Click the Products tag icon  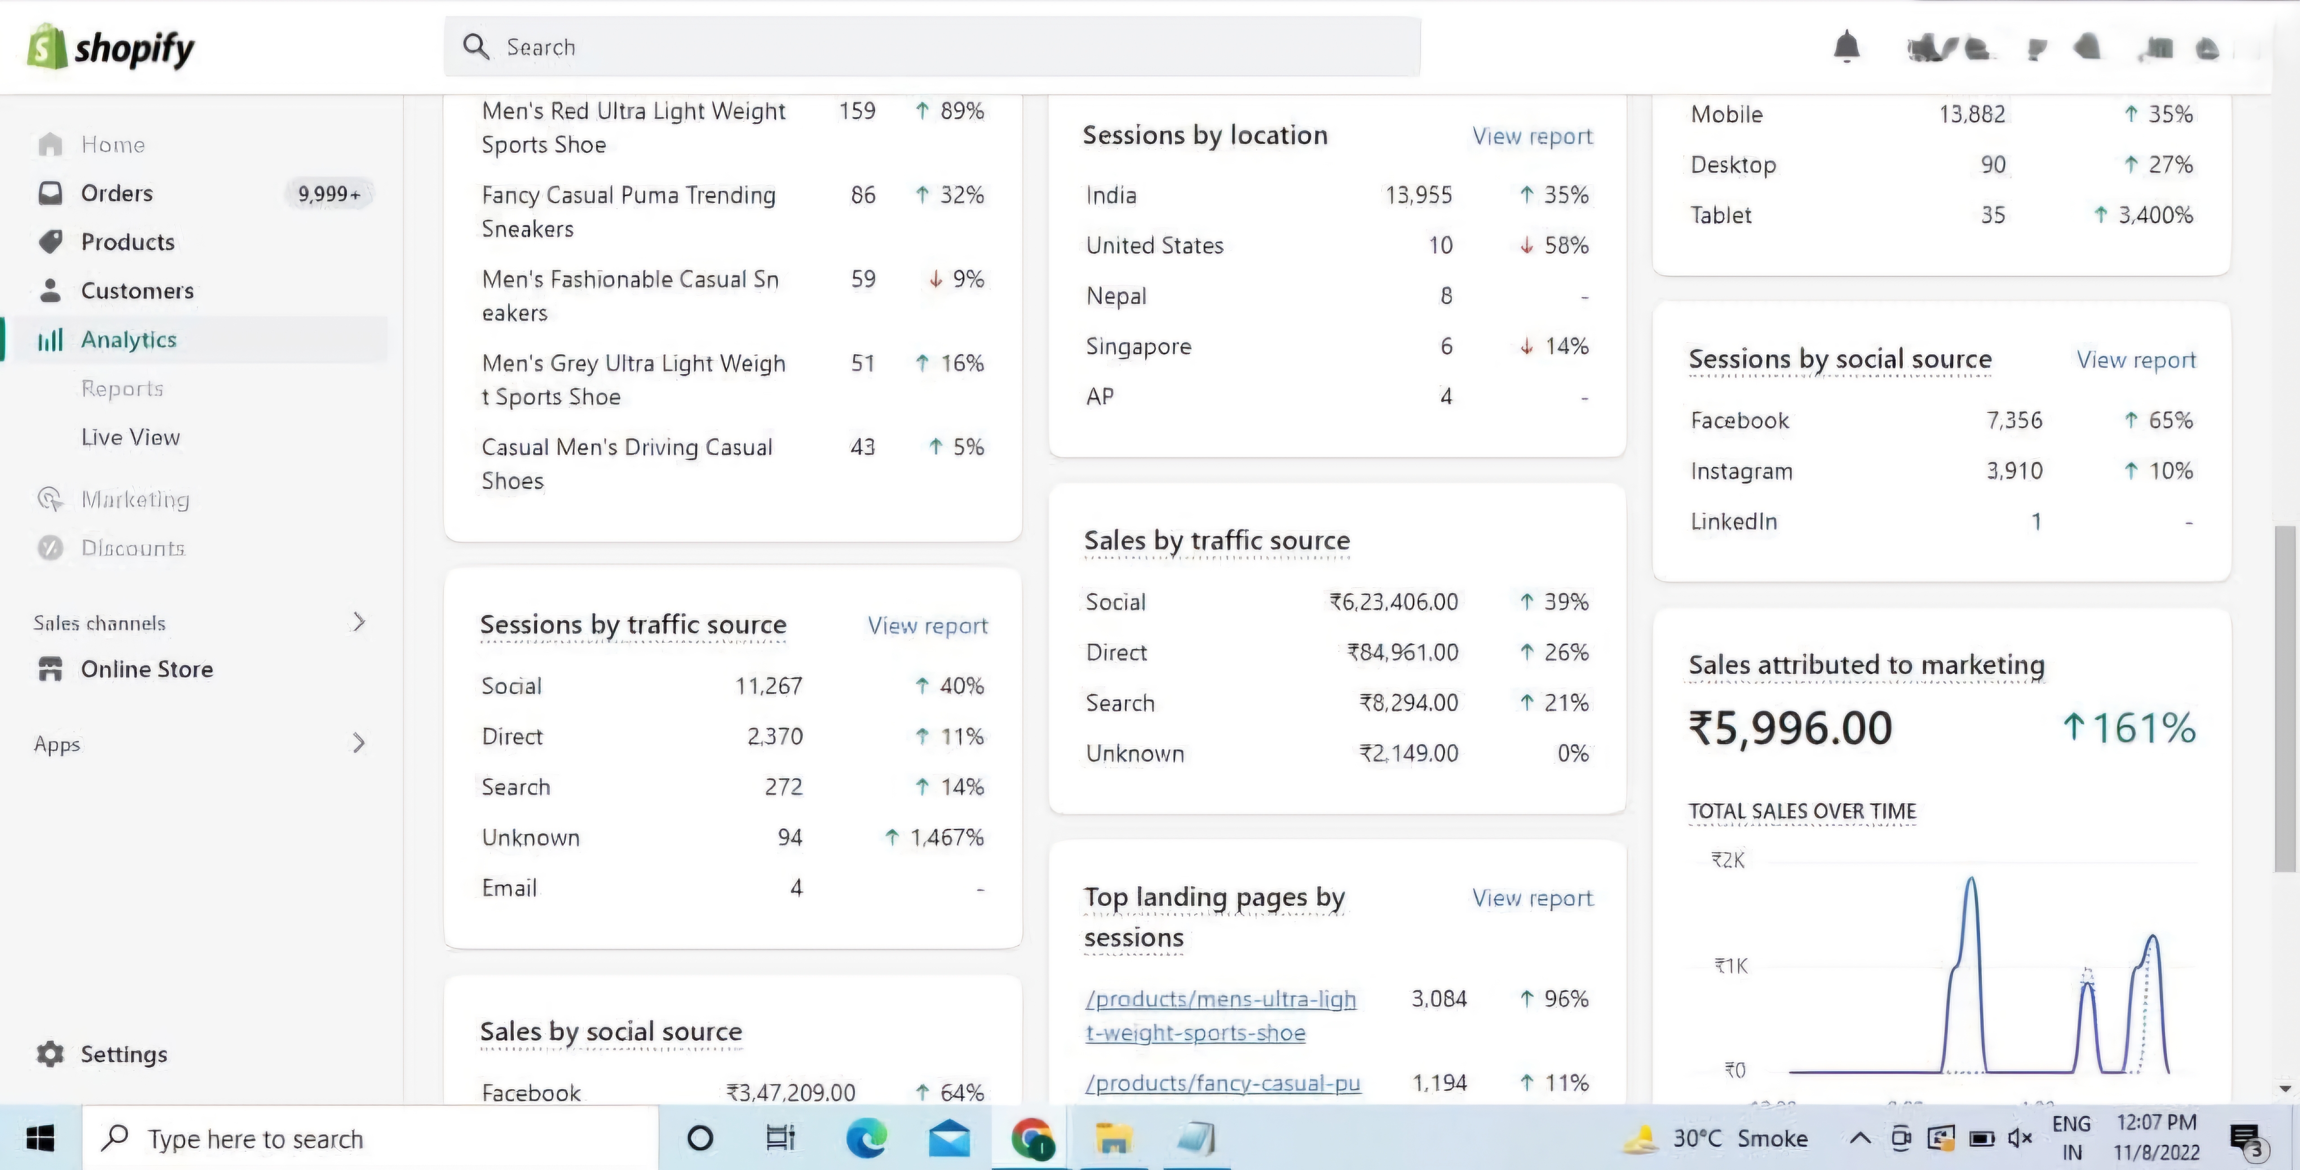(51, 242)
